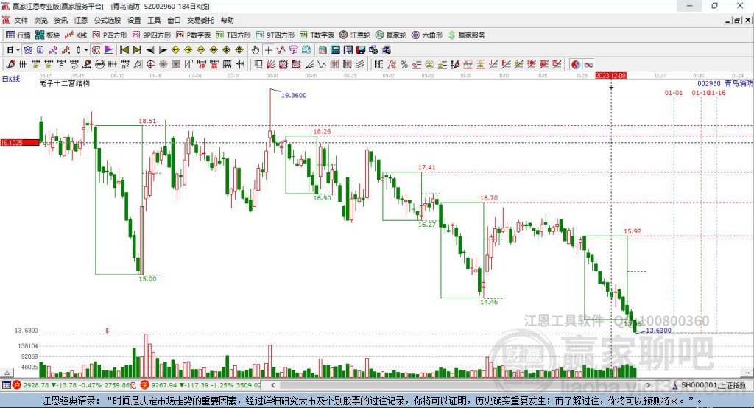The height and width of the screenshot is (408, 754).
Task: Open the calendar icon in toolbar
Action: pos(323,50)
